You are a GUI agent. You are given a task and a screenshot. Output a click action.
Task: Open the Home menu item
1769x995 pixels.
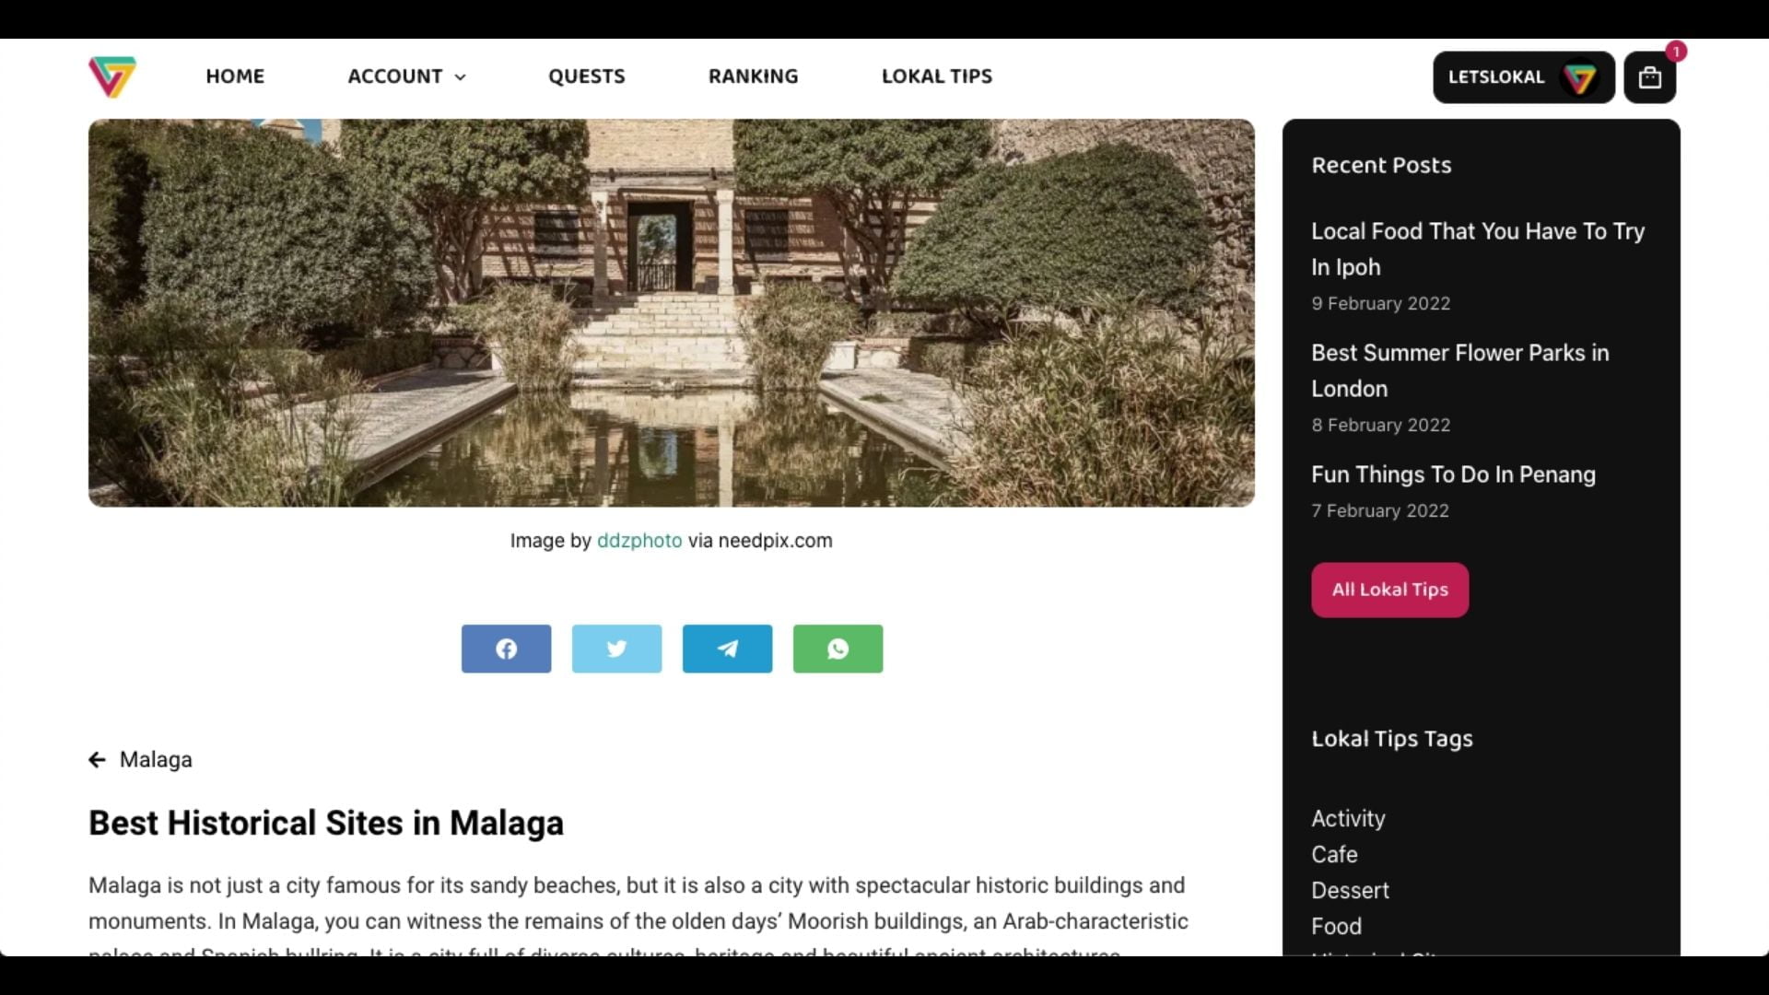coord(235,76)
